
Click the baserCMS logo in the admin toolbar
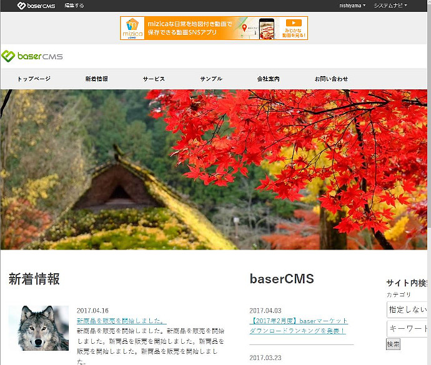(x=36, y=6)
